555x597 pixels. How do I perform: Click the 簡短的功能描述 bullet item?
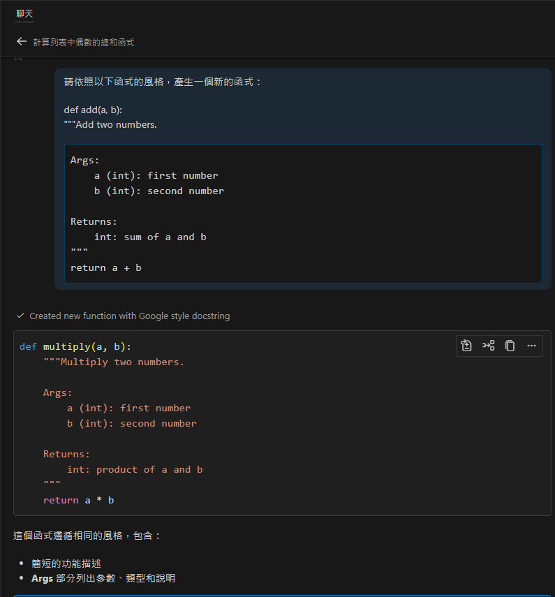click(71, 563)
